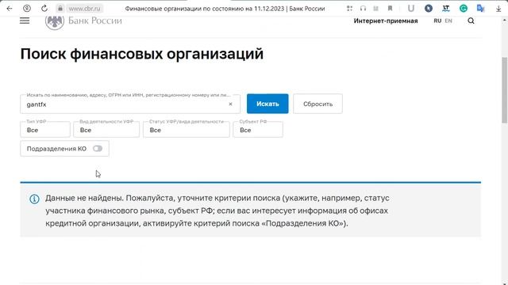Viewport: 508px width, 285px height.
Task: Click the page title text in the browser bar
Action: [x=225, y=9]
